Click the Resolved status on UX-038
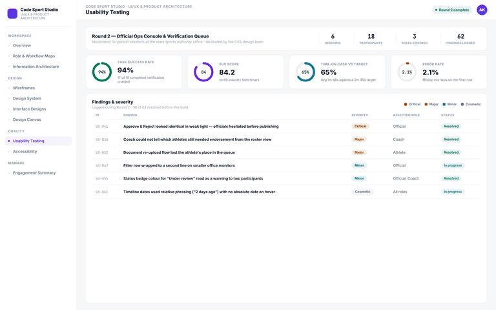 point(451,139)
